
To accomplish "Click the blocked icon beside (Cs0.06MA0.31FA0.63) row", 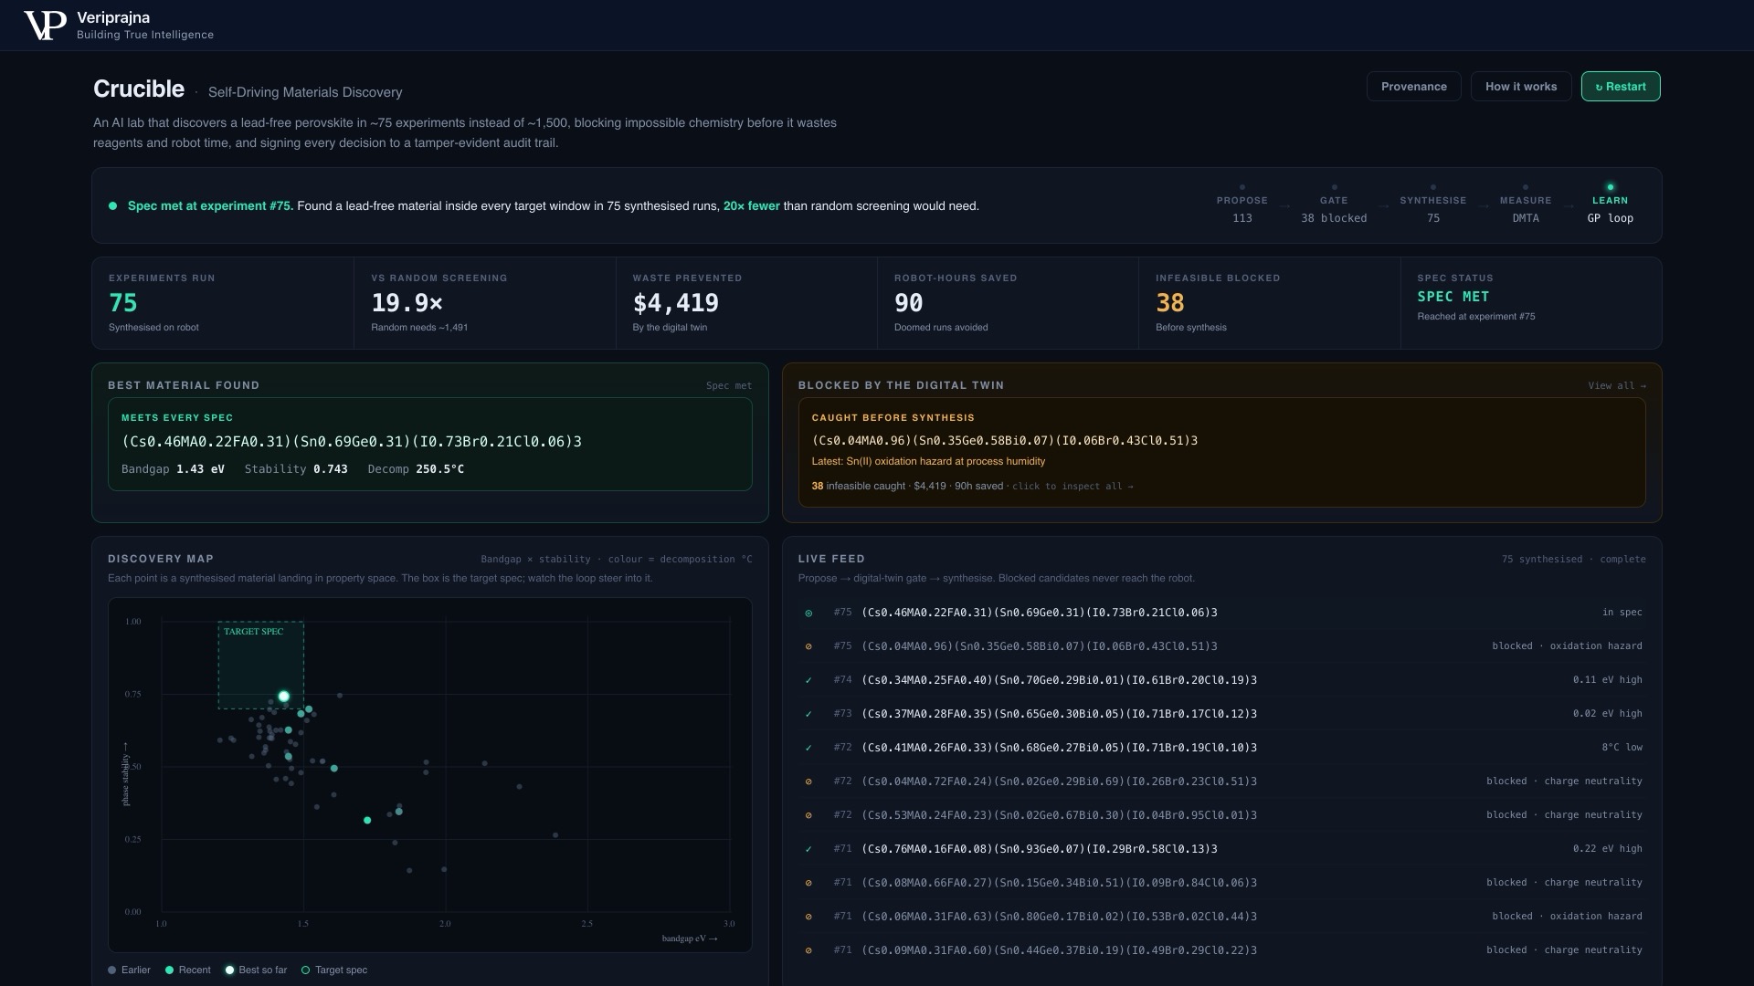I will click(808, 918).
